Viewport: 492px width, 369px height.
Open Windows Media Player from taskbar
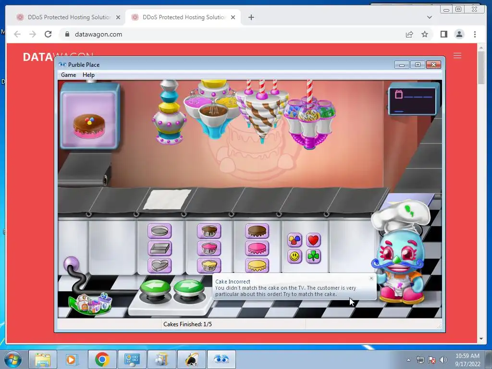72,359
